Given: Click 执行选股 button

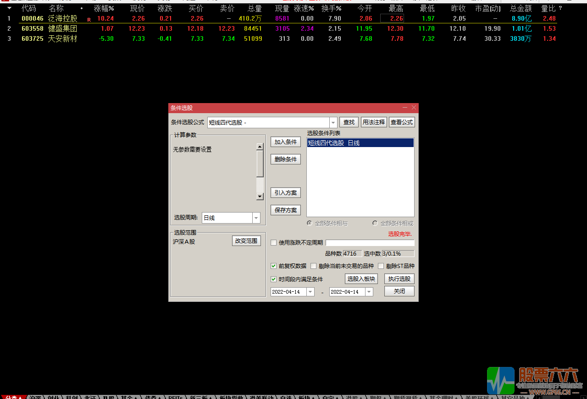Looking at the screenshot, I should point(399,279).
